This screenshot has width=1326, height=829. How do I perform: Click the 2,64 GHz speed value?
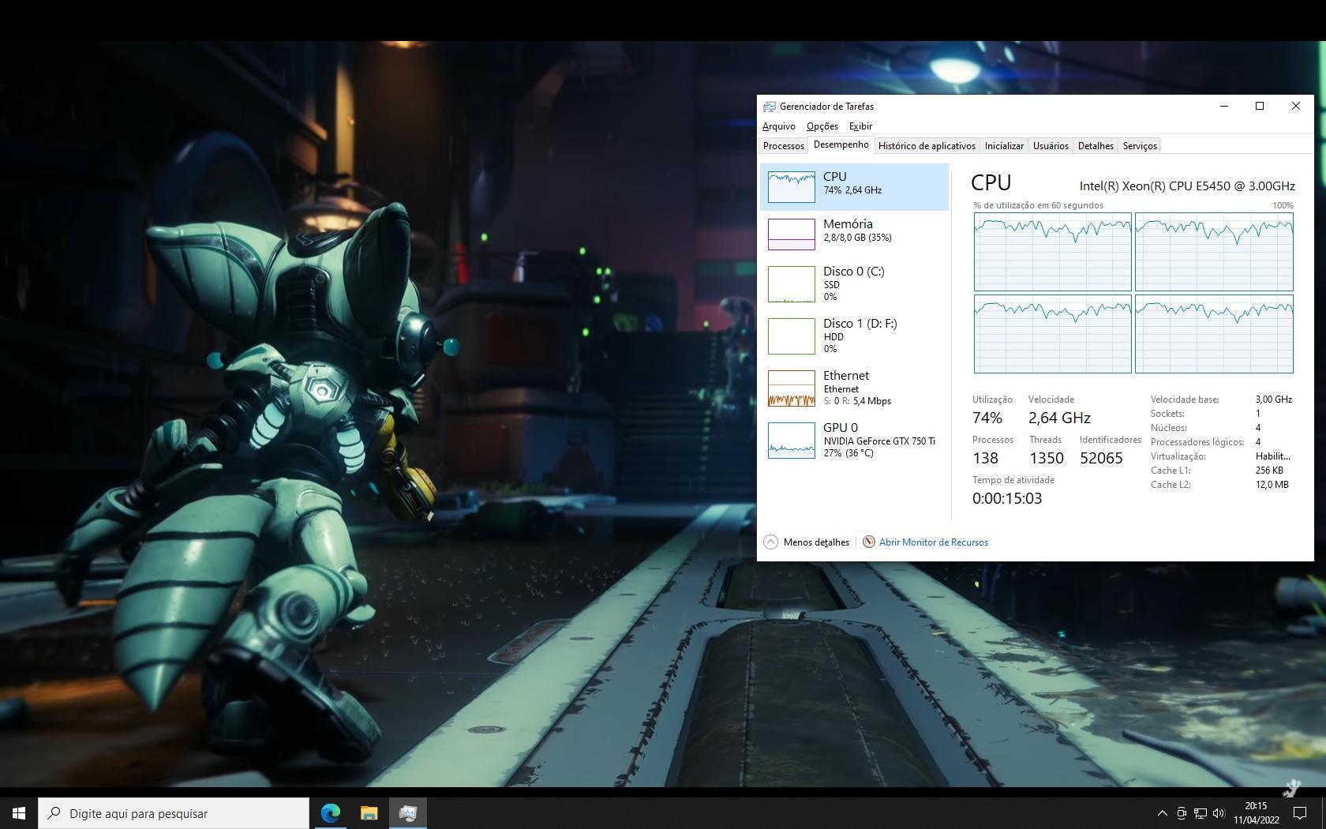coord(1059,418)
